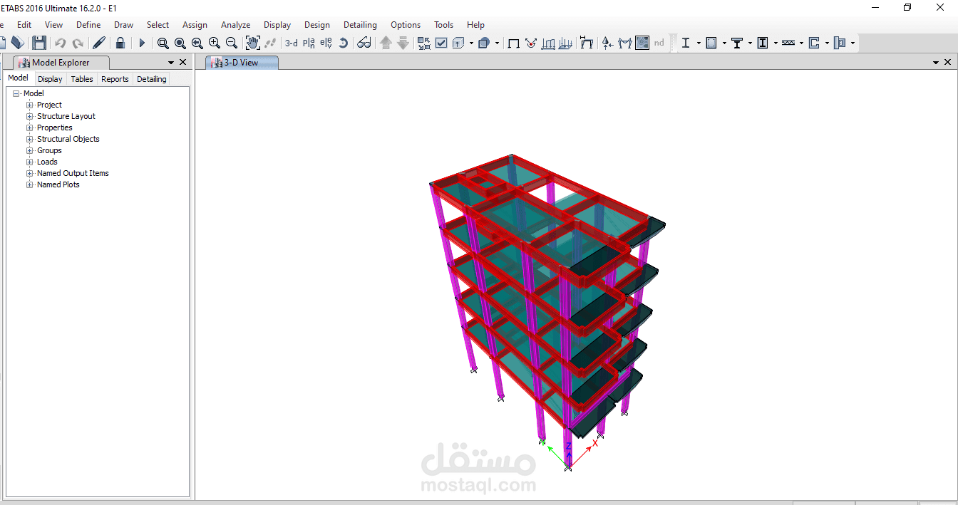958x505 pixels.
Task: Open the Display menu
Action: coord(277,24)
